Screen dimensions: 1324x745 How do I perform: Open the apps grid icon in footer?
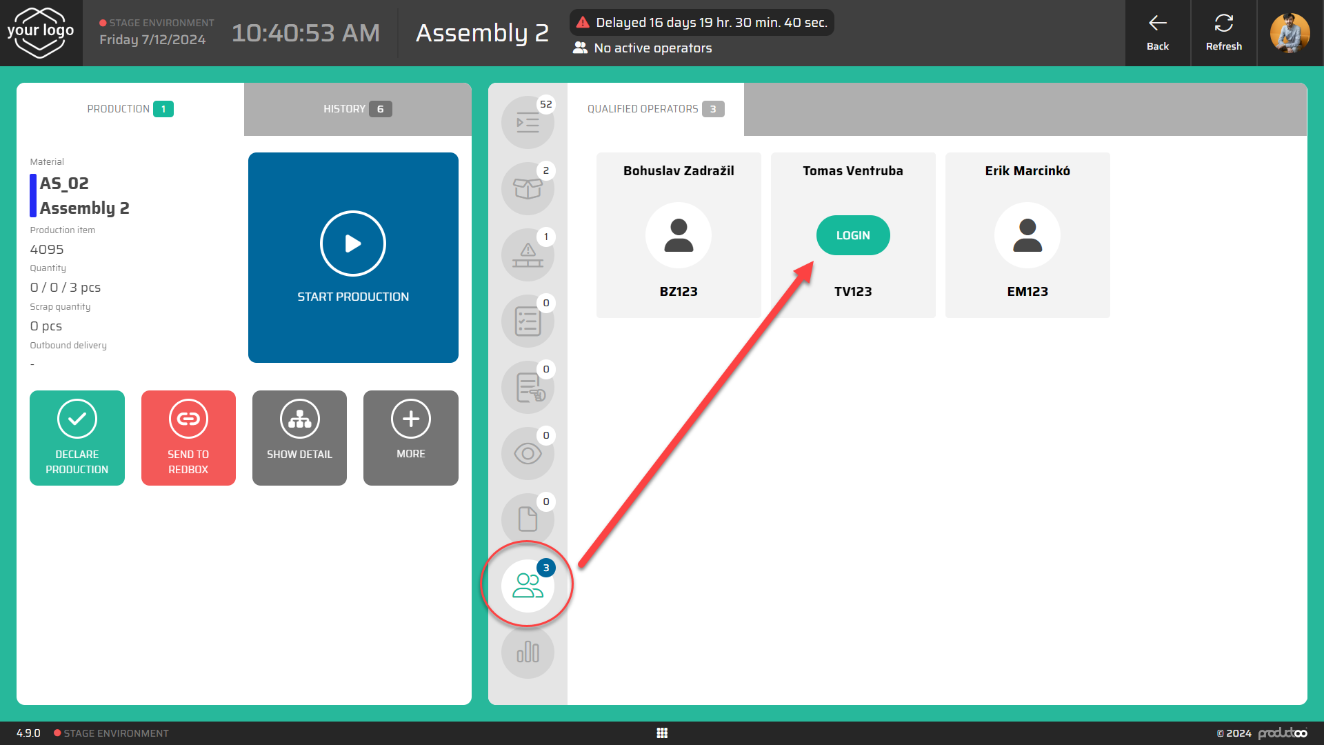[x=662, y=733]
